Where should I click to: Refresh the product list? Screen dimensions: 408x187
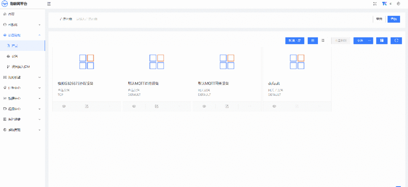click(x=396, y=41)
